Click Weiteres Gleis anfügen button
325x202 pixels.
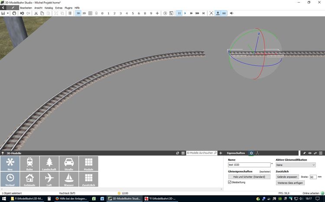[x=290, y=183]
